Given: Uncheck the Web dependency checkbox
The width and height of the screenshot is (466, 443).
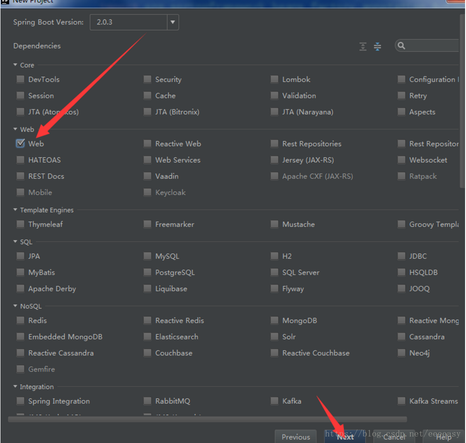Looking at the screenshot, I should pos(21,144).
